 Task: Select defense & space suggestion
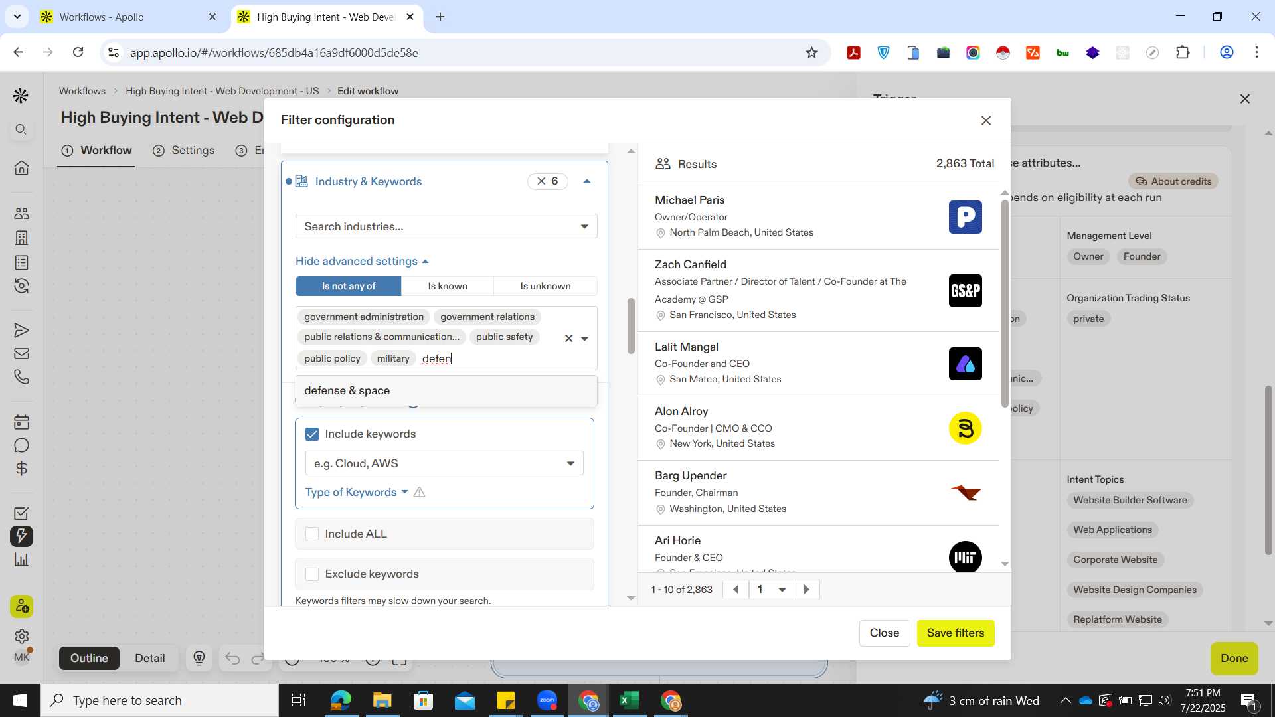pyautogui.click(x=446, y=391)
